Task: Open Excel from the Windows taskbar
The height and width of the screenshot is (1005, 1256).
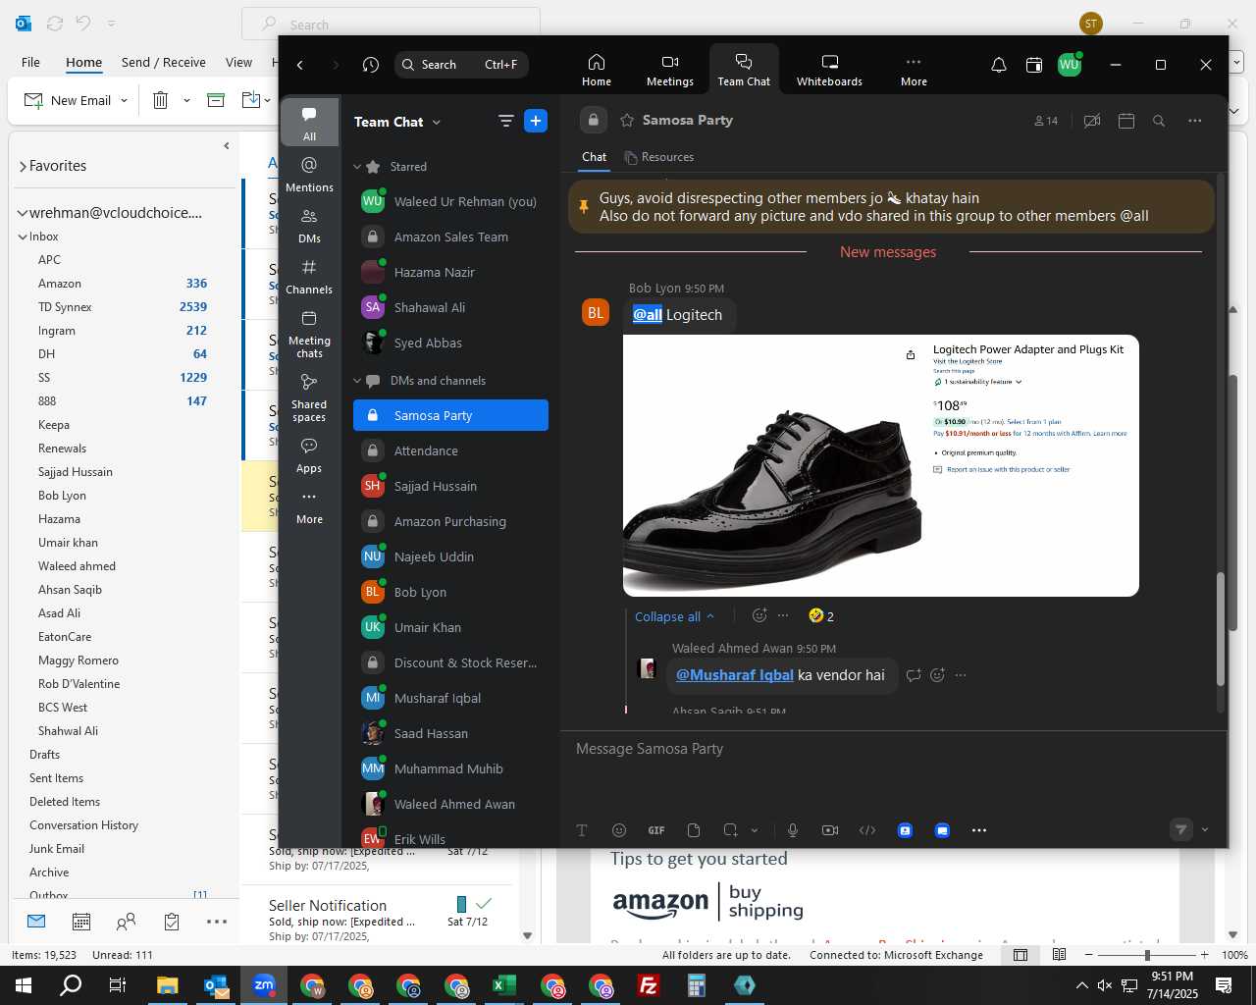Action: coord(504,985)
